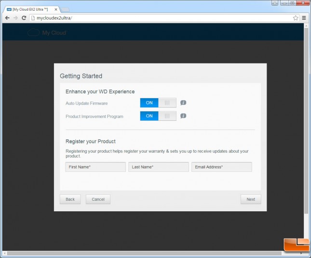Click the Cancel button
The width and height of the screenshot is (311, 258).
[x=98, y=199]
